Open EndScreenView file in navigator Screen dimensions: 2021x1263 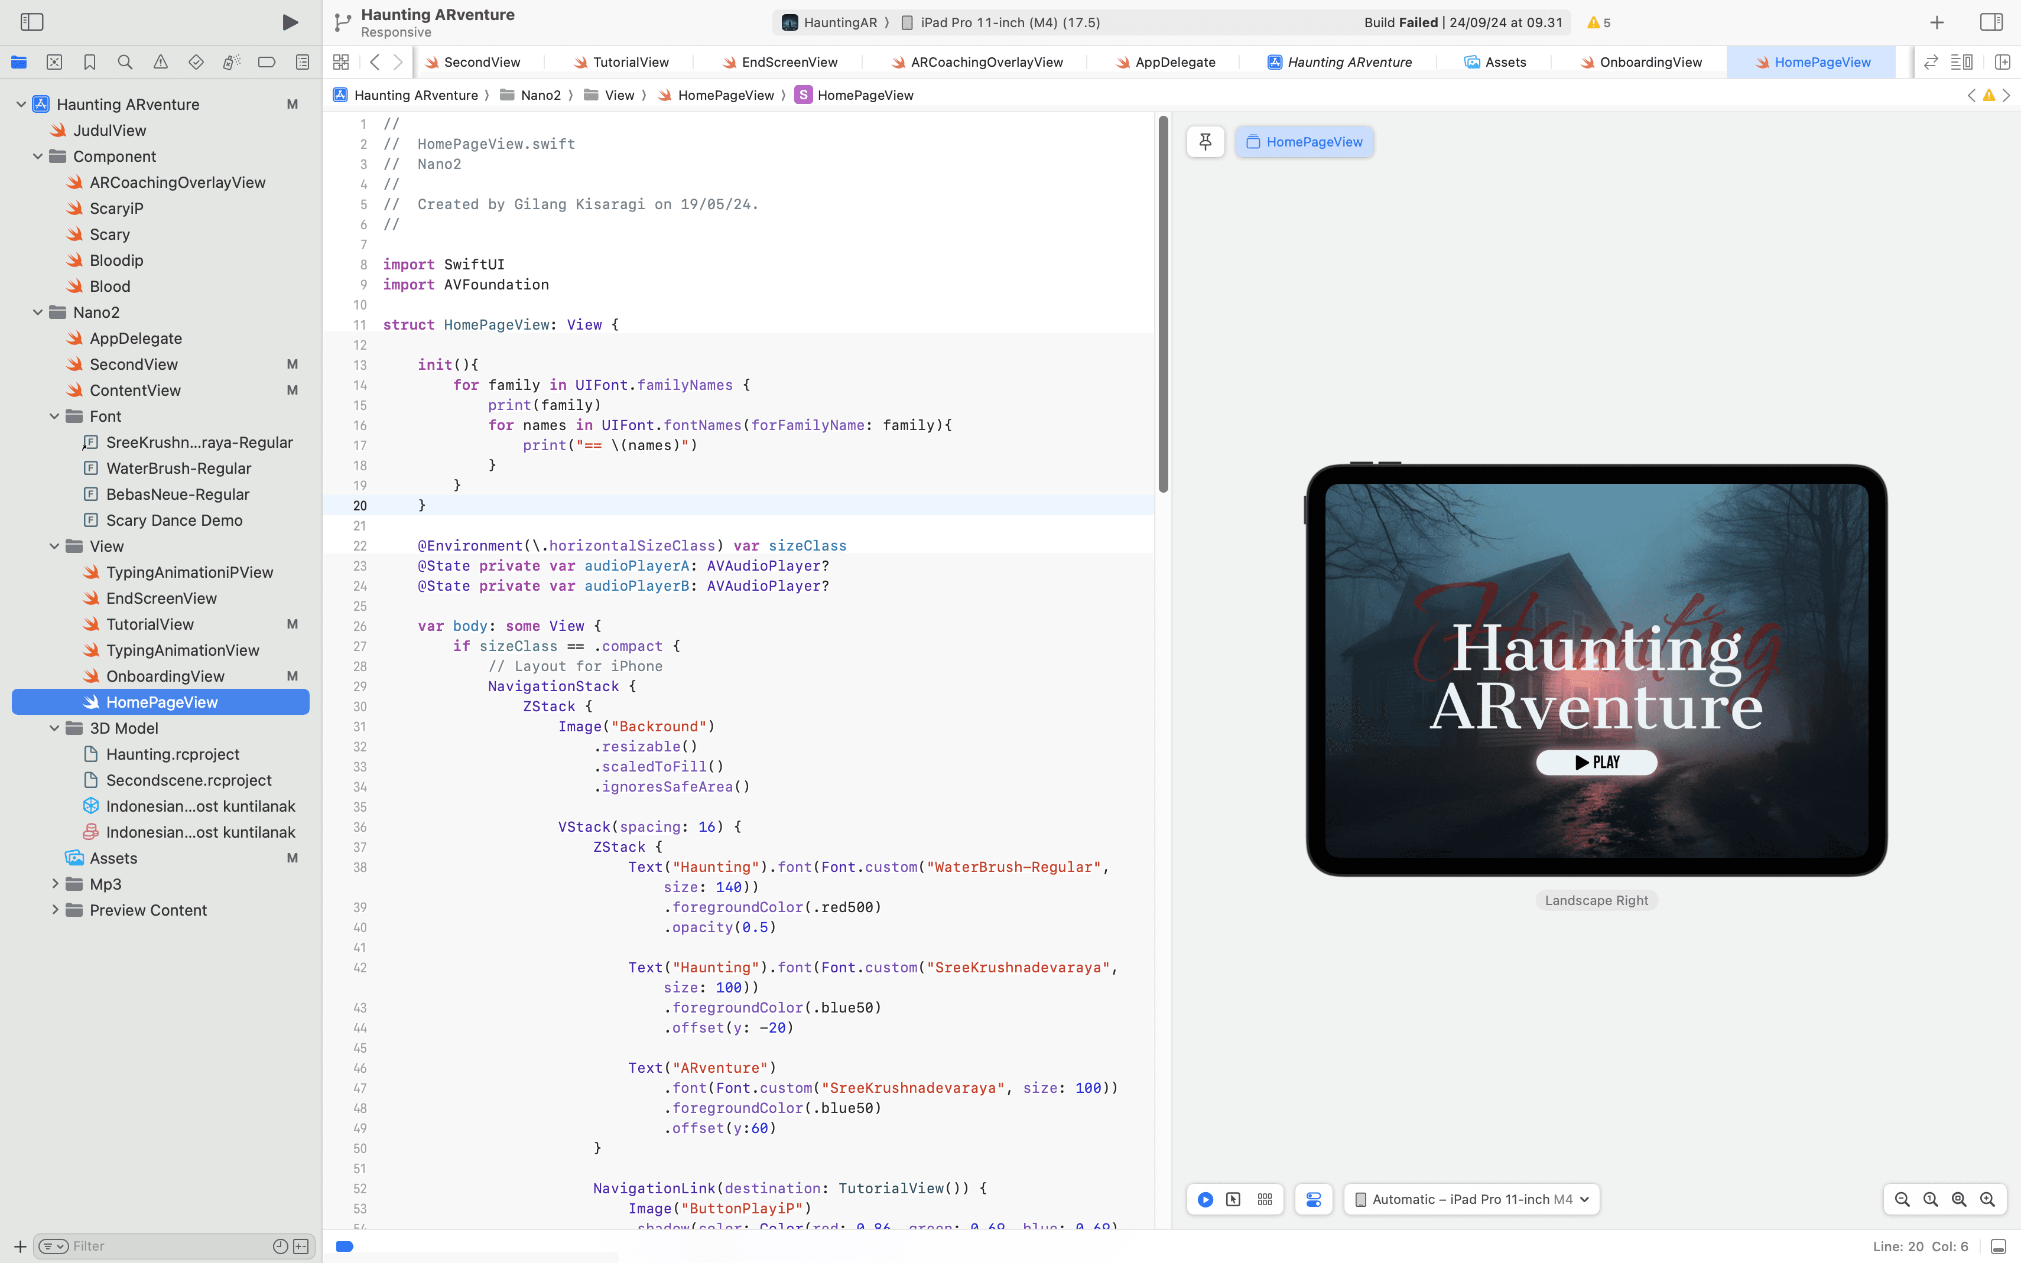point(161,598)
